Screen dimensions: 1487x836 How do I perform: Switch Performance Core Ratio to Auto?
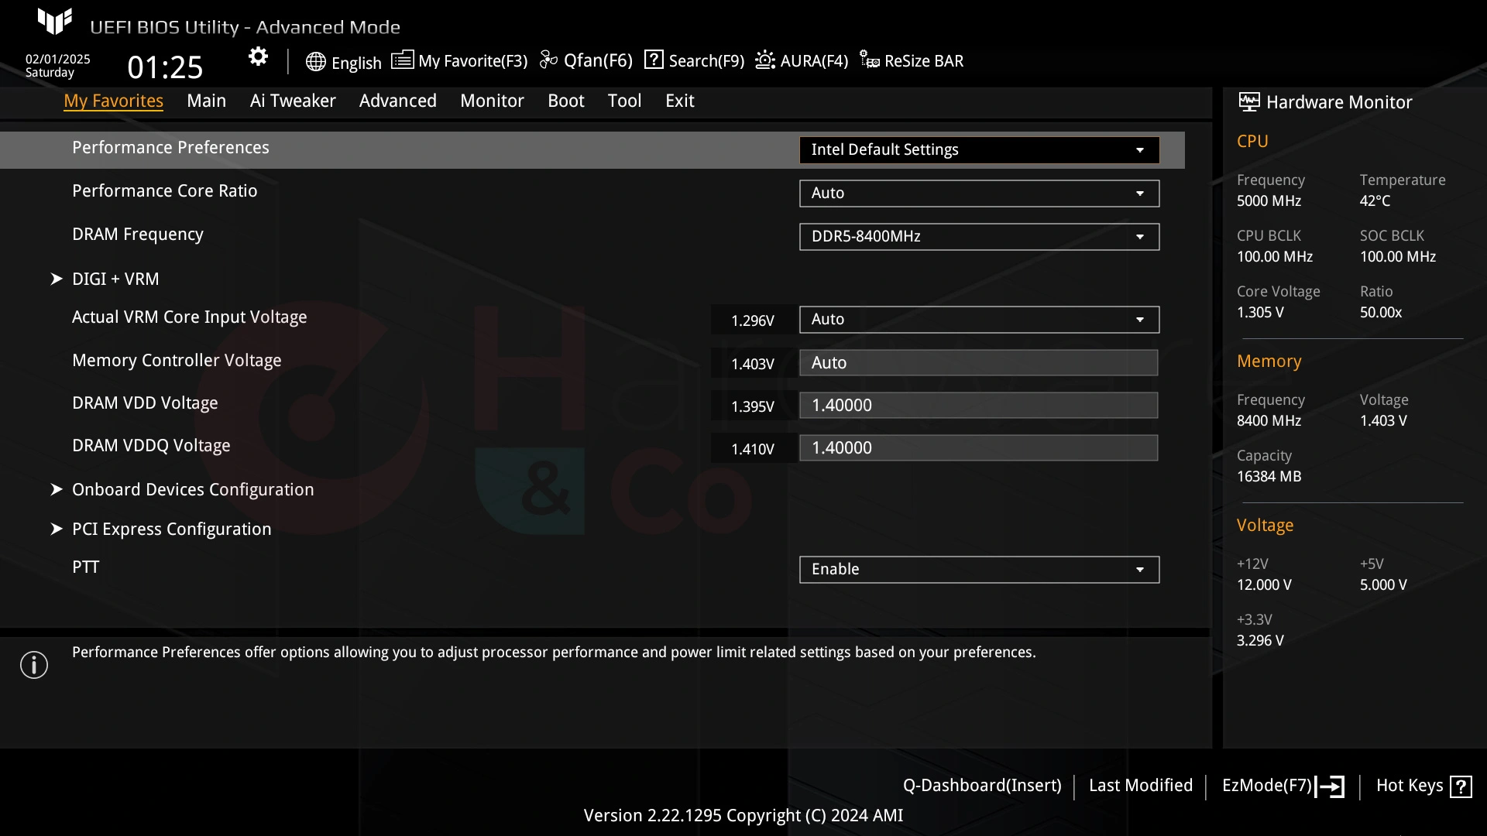click(978, 193)
